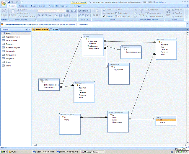Click the Фильтр funnel icon

click(141, 12)
